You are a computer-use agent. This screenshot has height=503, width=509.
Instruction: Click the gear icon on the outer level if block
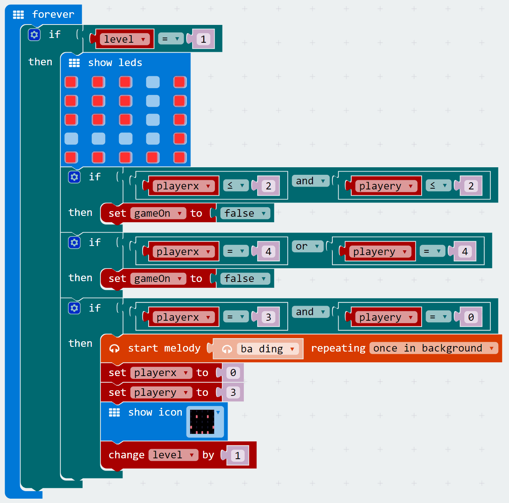click(x=34, y=35)
